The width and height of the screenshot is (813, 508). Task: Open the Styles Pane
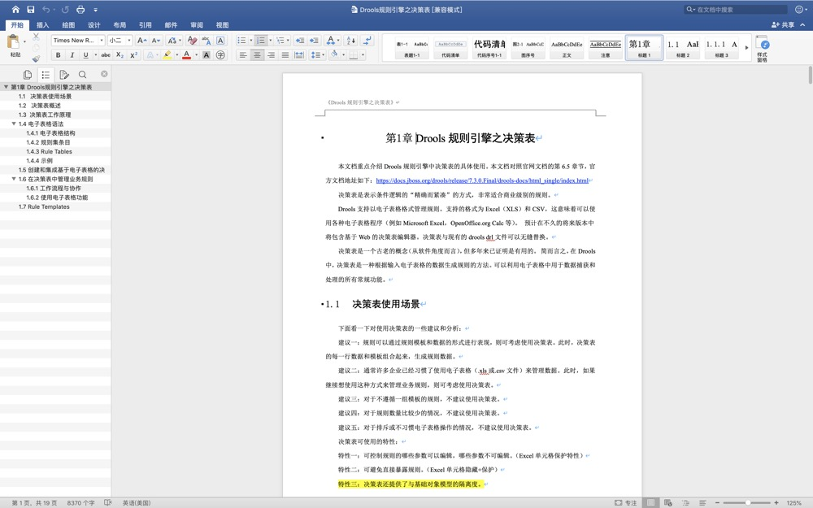coord(762,49)
